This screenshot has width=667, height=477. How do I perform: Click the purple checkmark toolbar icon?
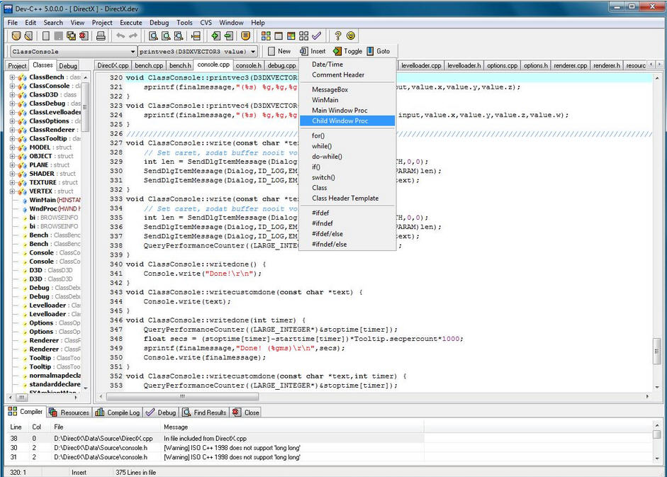pyautogui.click(x=316, y=35)
